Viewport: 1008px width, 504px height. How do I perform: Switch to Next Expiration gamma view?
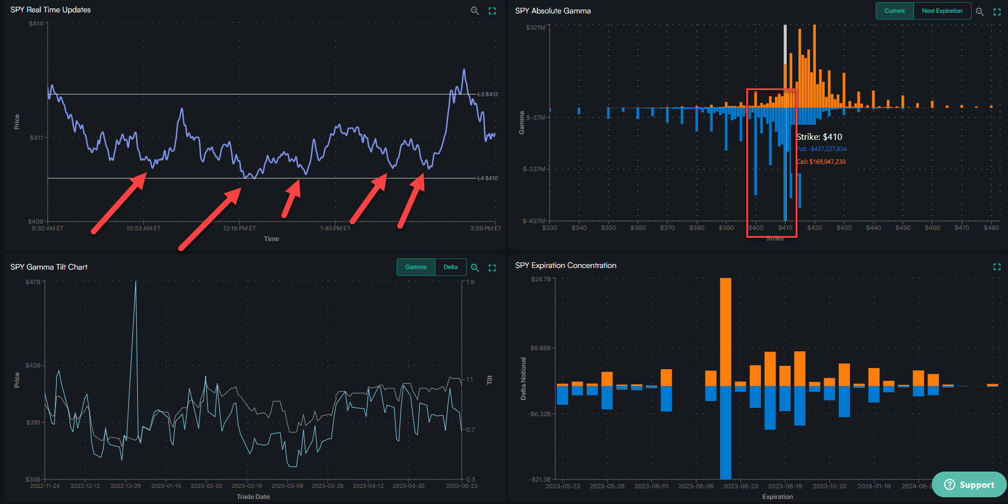point(942,11)
